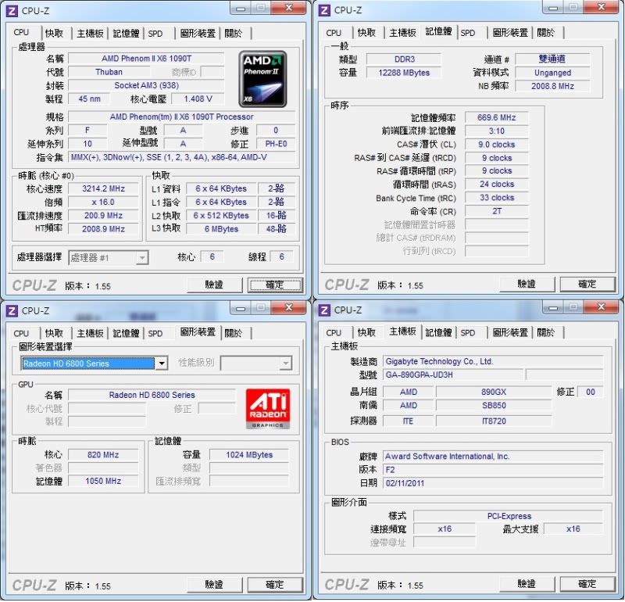Select 關於 tab in the mainboard window
Viewport: 625px width, 602px height.
coord(546,333)
